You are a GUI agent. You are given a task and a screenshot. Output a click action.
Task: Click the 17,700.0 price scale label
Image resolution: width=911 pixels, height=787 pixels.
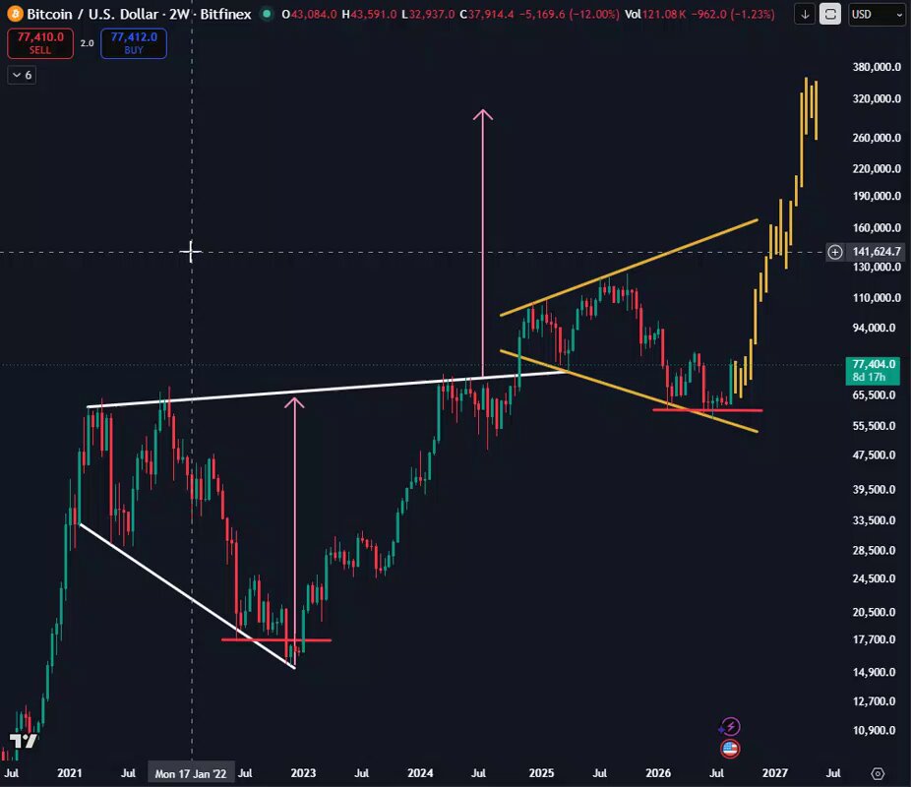pos(874,639)
